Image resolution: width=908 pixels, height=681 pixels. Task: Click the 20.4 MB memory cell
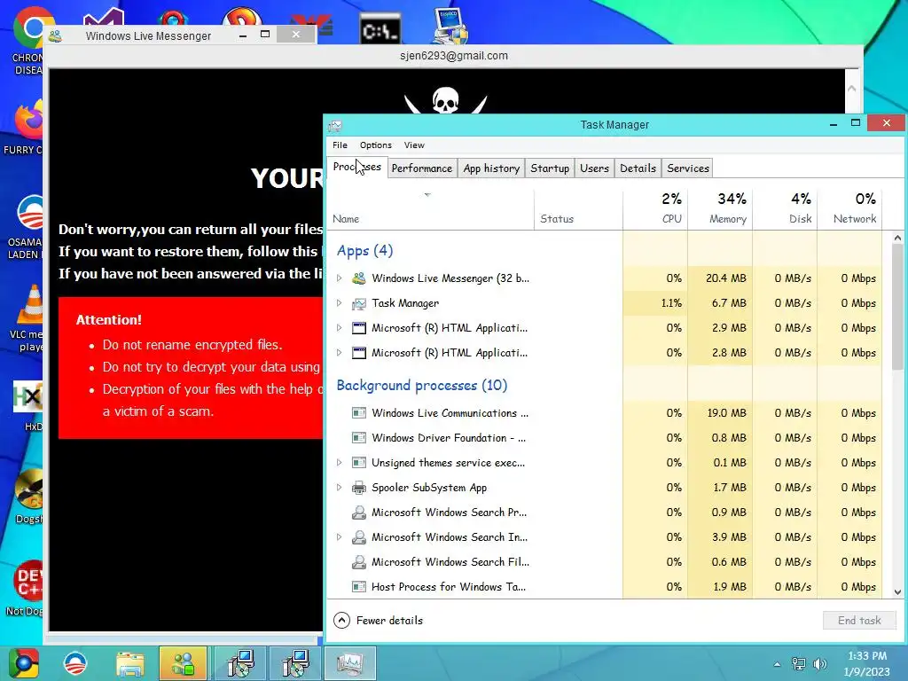tap(720, 278)
